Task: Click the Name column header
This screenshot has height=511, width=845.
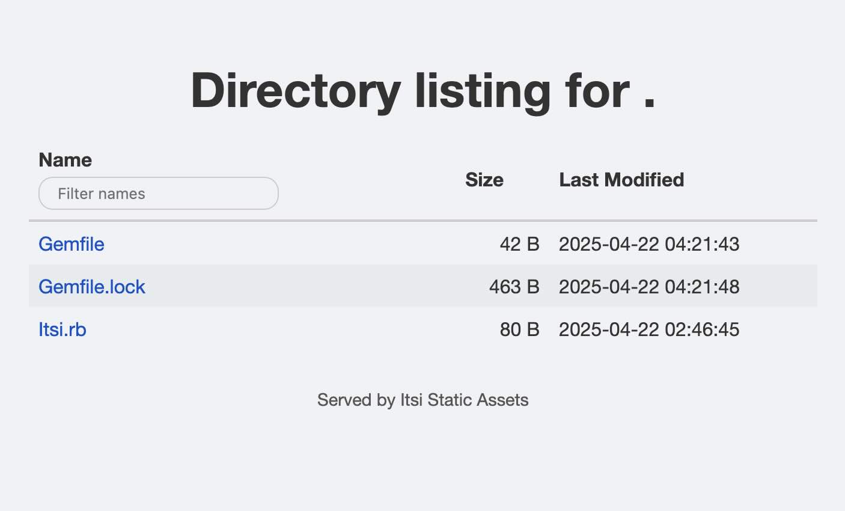Action: pos(65,160)
